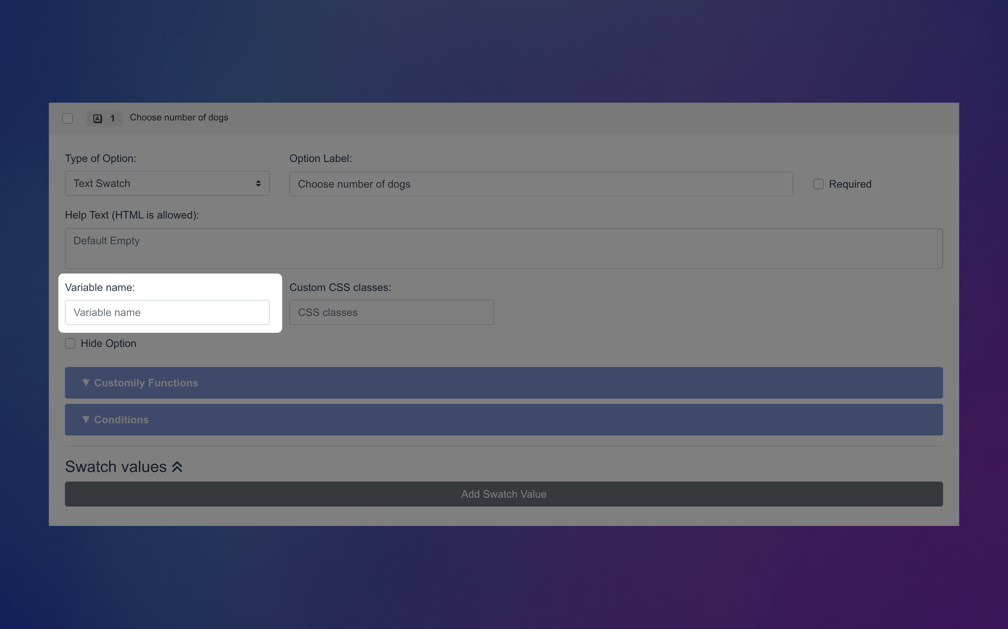Click the text swatch 'A' icon in header
Viewport: 1008px width, 629px height.
pyautogui.click(x=98, y=118)
